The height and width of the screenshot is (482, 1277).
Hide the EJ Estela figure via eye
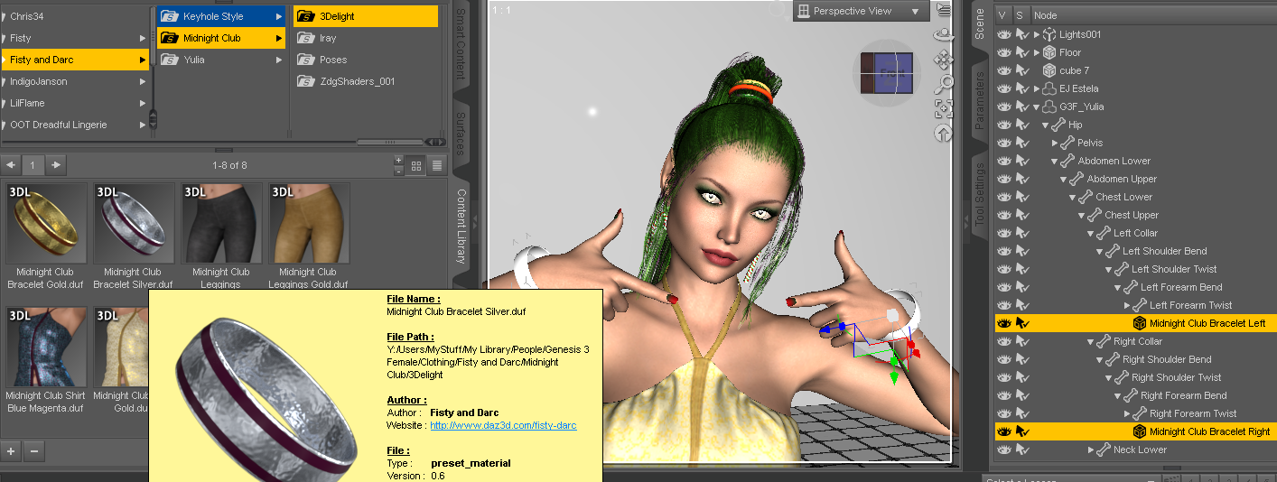click(x=1003, y=88)
